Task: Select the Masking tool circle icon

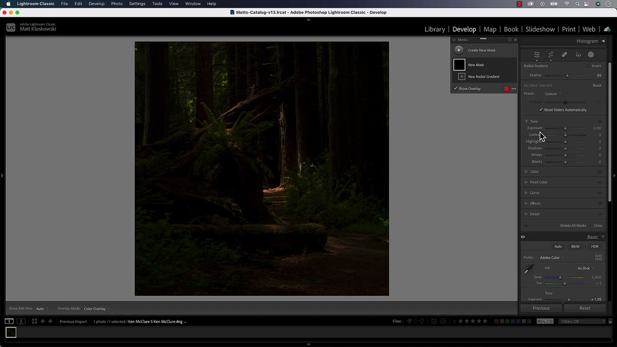Action: (591, 55)
